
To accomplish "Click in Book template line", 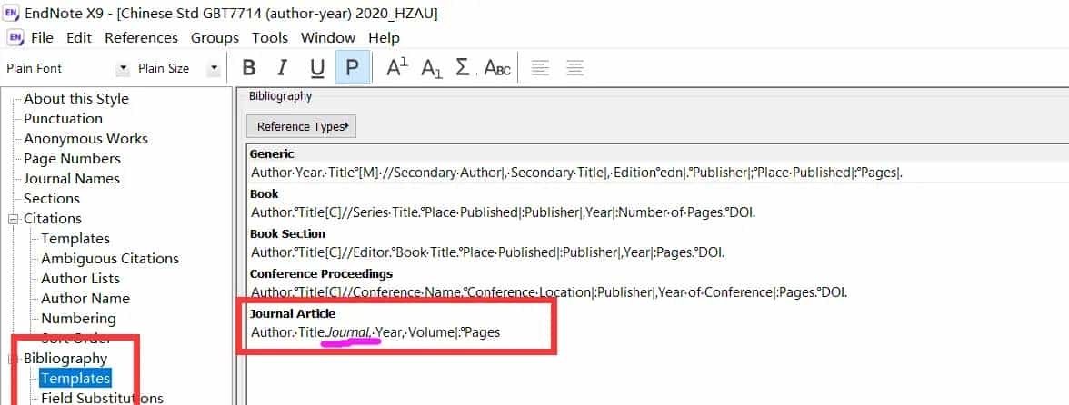I will click(504, 212).
